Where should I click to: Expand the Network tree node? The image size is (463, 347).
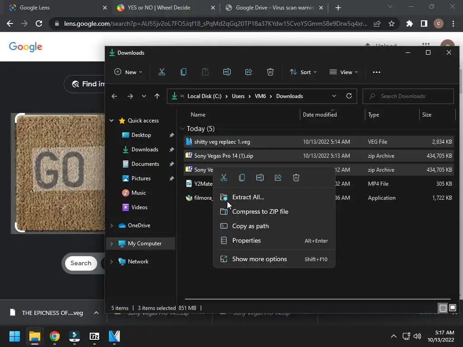pyautogui.click(x=112, y=262)
